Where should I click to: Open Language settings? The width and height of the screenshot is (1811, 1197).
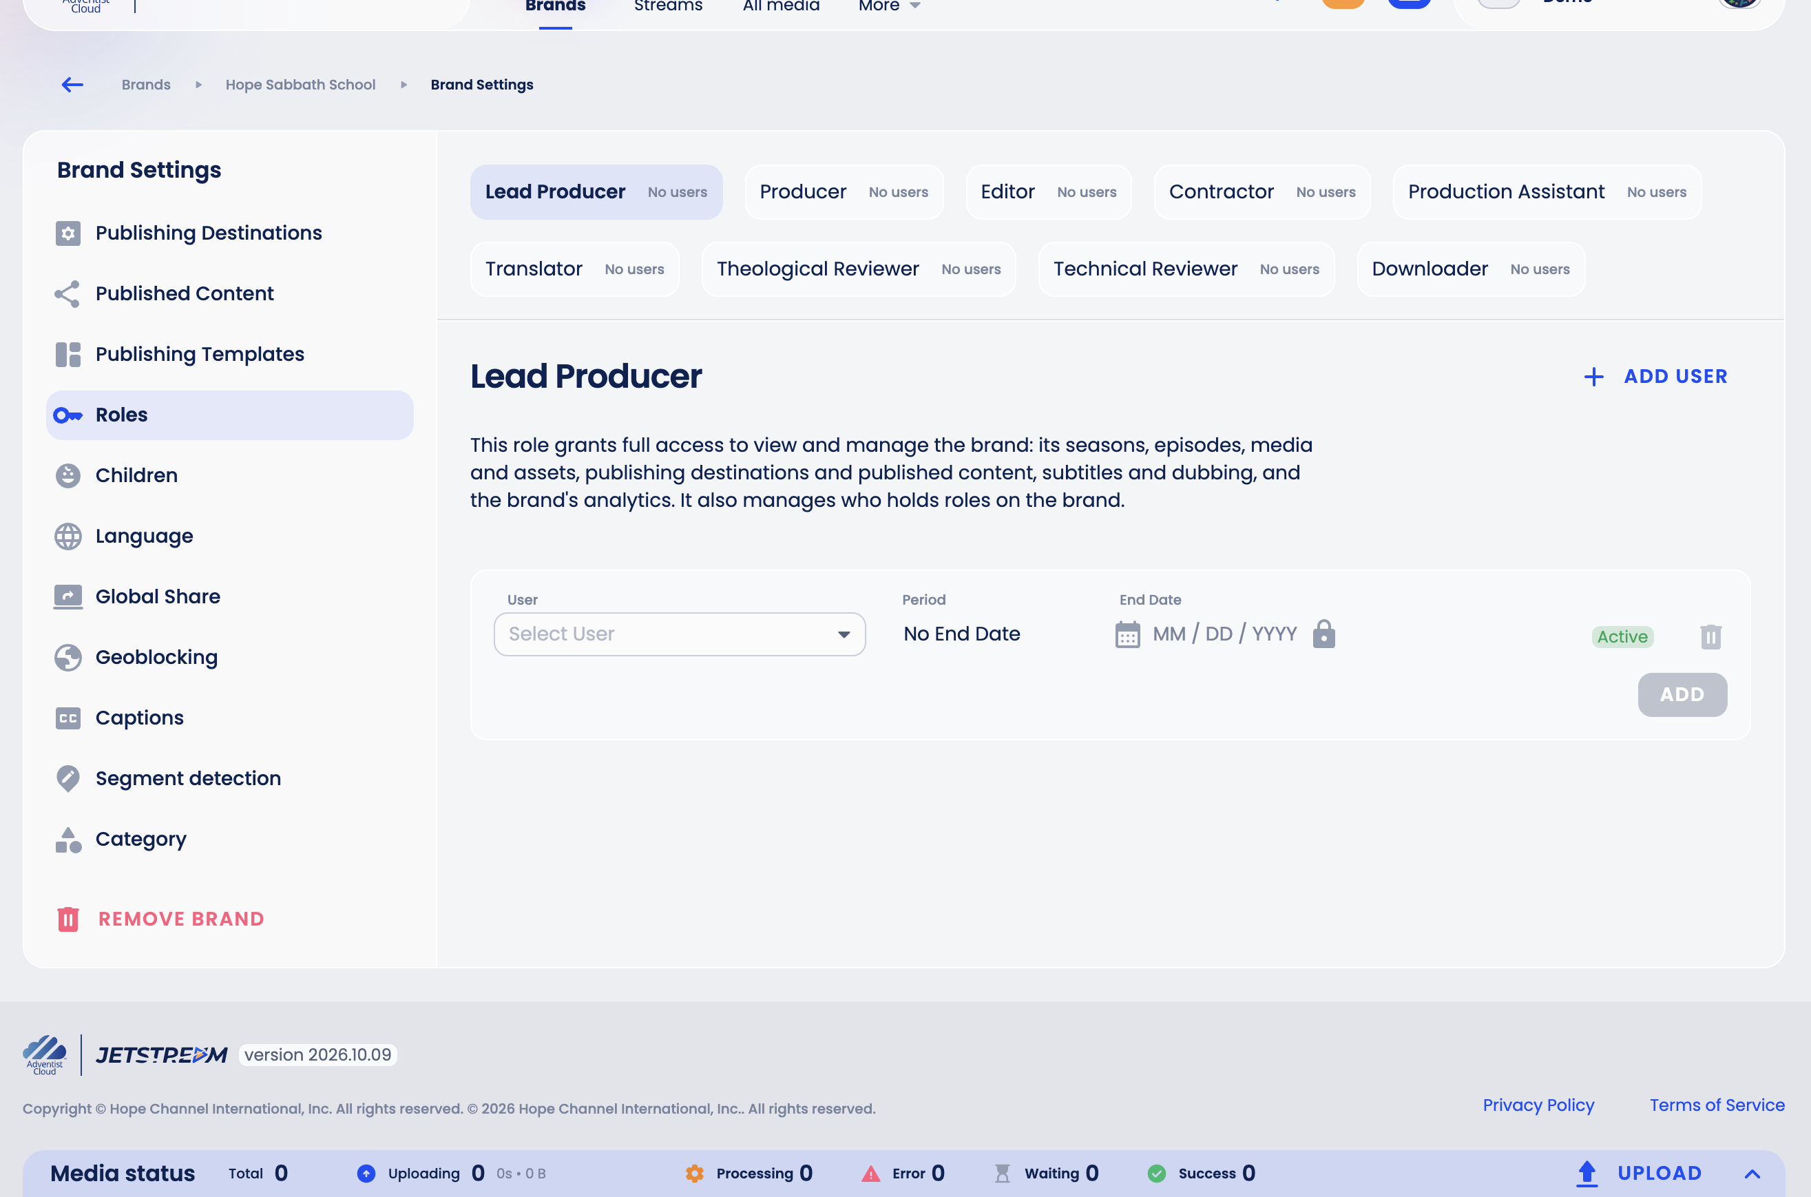[x=230, y=536]
